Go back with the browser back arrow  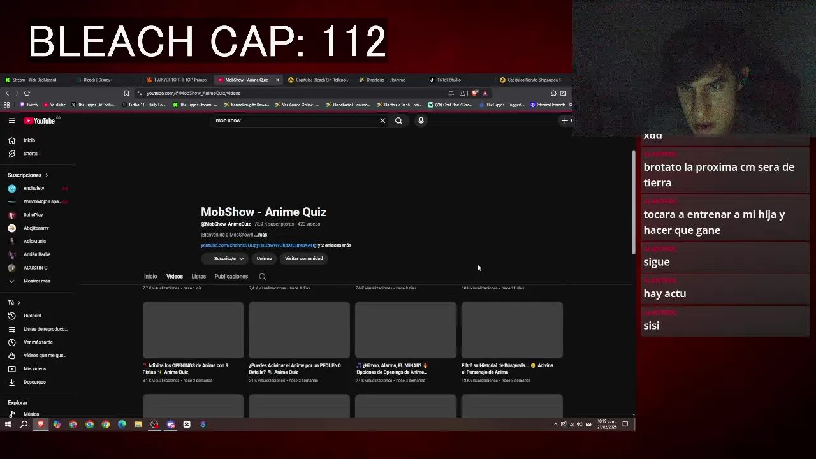tap(7, 93)
